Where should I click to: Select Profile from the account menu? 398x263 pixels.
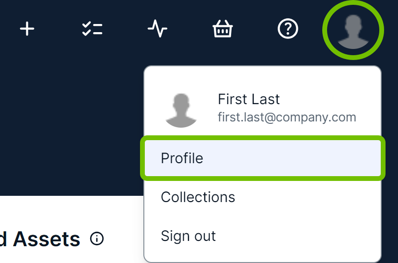point(182,158)
